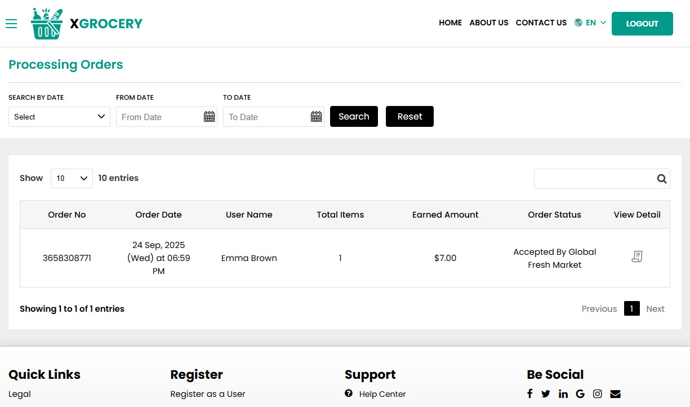Expand the EN language selector
The height and width of the screenshot is (407, 690).
pyautogui.click(x=590, y=23)
